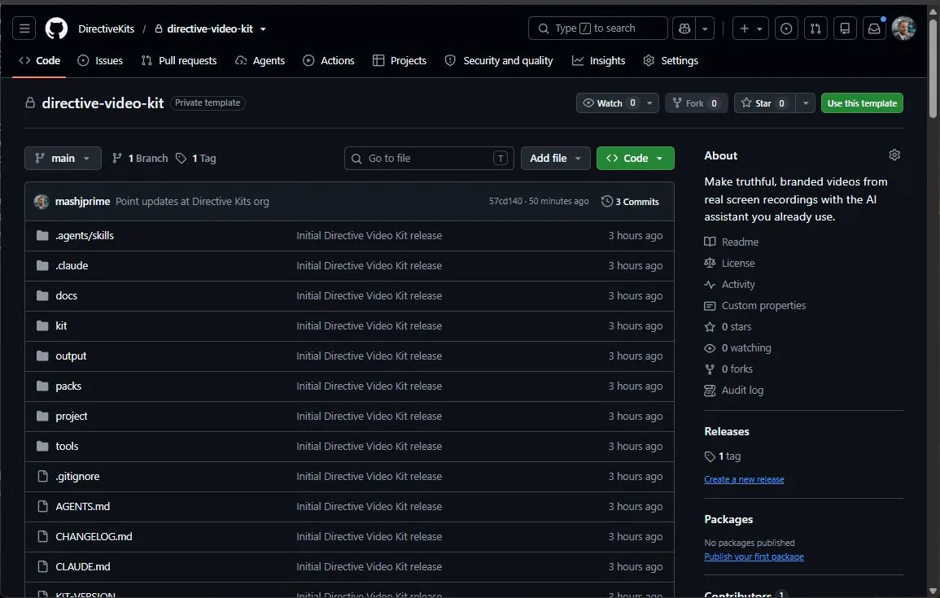
Task: Open the 1 Branch link
Action: tap(140, 158)
